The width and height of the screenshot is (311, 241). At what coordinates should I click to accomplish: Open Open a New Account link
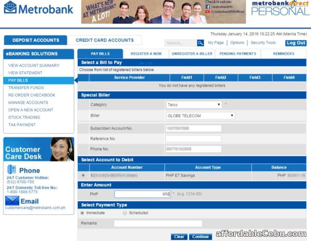pyautogui.click(x=31, y=110)
